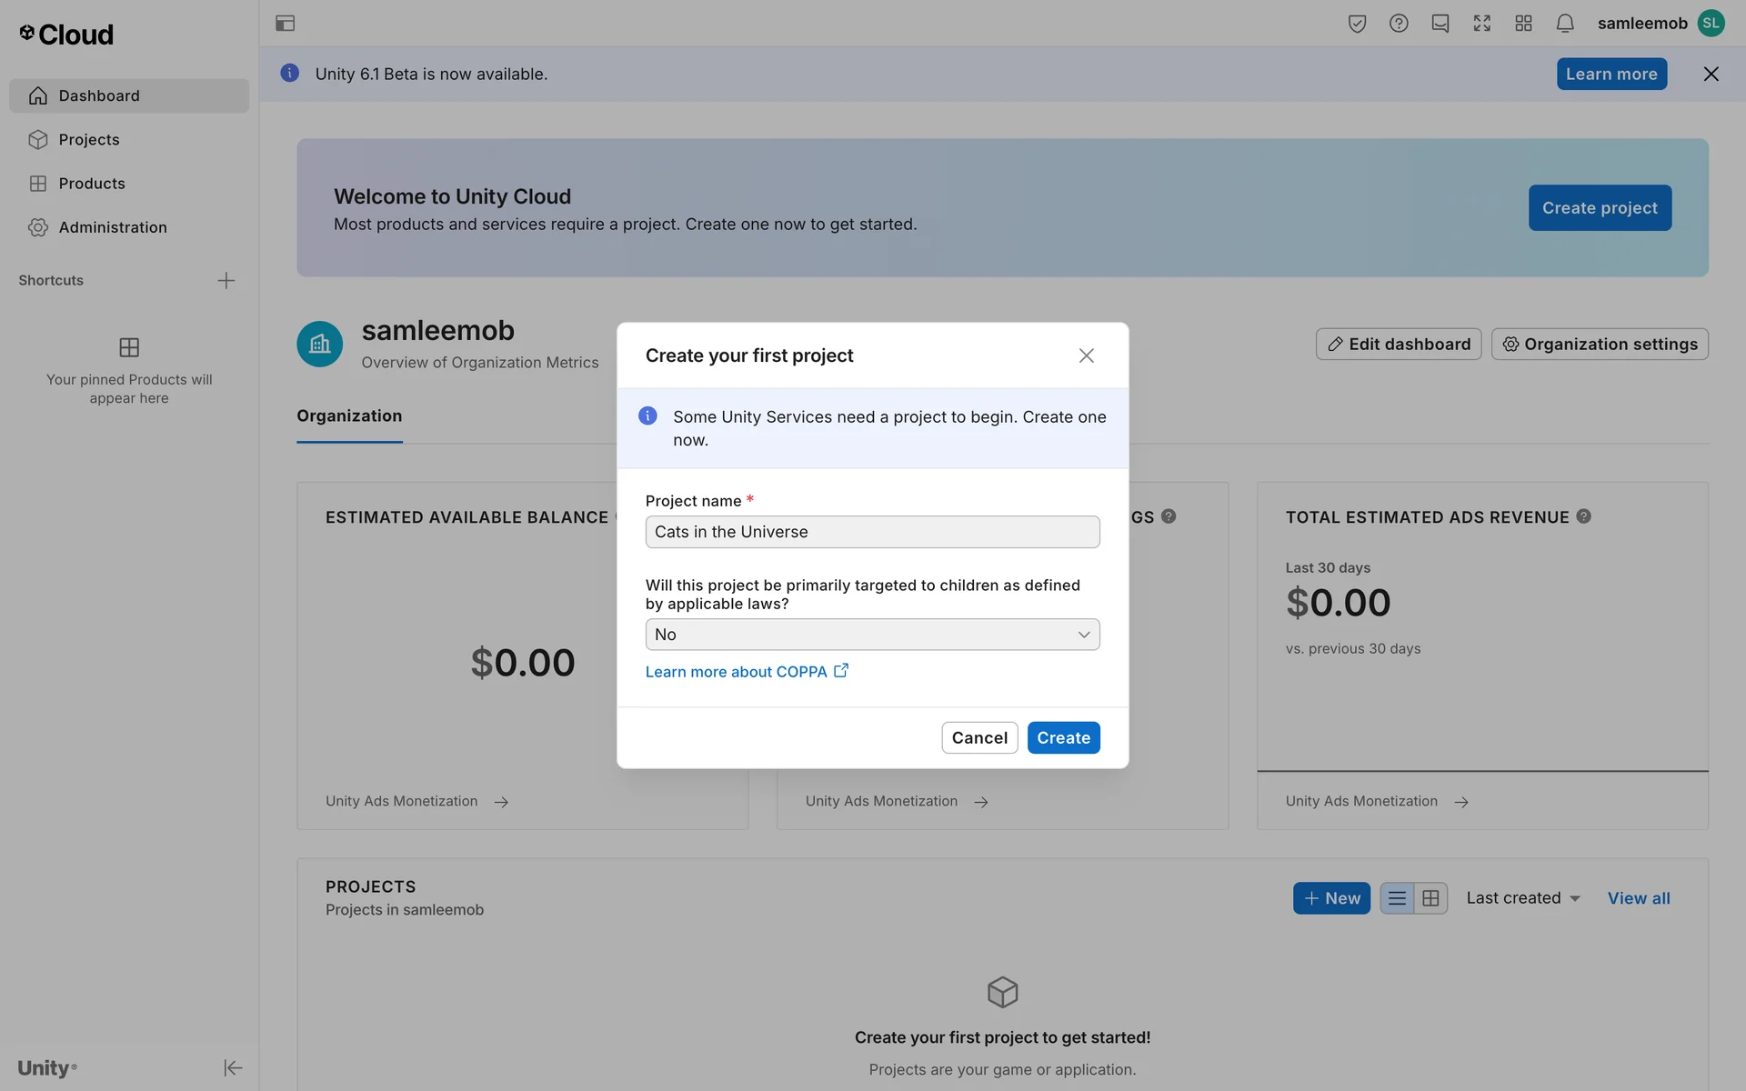
Task: Click the Project name text field
Action: pyautogui.click(x=872, y=532)
